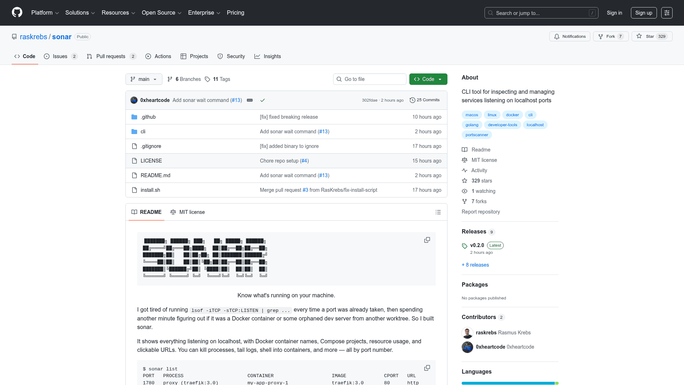Click the GitHub logo icon
The width and height of the screenshot is (684, 385).
coord(17,12)
